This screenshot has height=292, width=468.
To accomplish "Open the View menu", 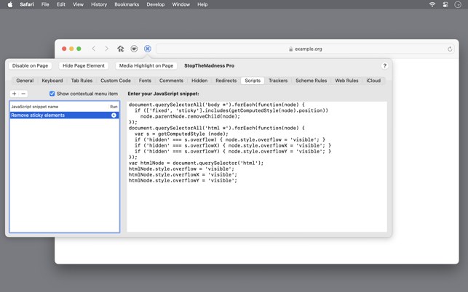I will [78, 4].
